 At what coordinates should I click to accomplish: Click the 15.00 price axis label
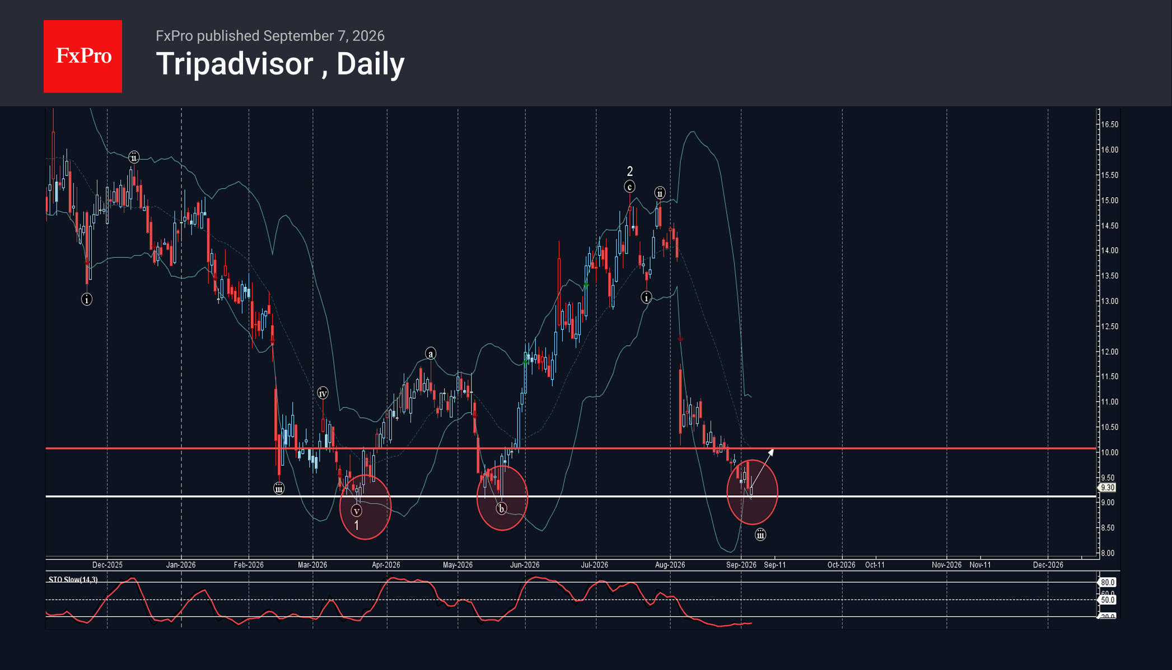tap(1109, 200)
